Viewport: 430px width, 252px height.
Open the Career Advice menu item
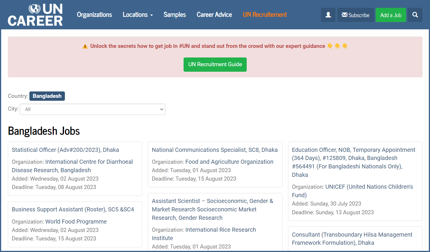coord(214,15)
